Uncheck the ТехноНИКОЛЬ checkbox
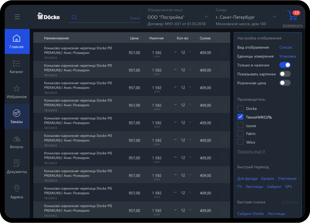Image resolution: width=310 pixels, height=223 pixels. 240,117
